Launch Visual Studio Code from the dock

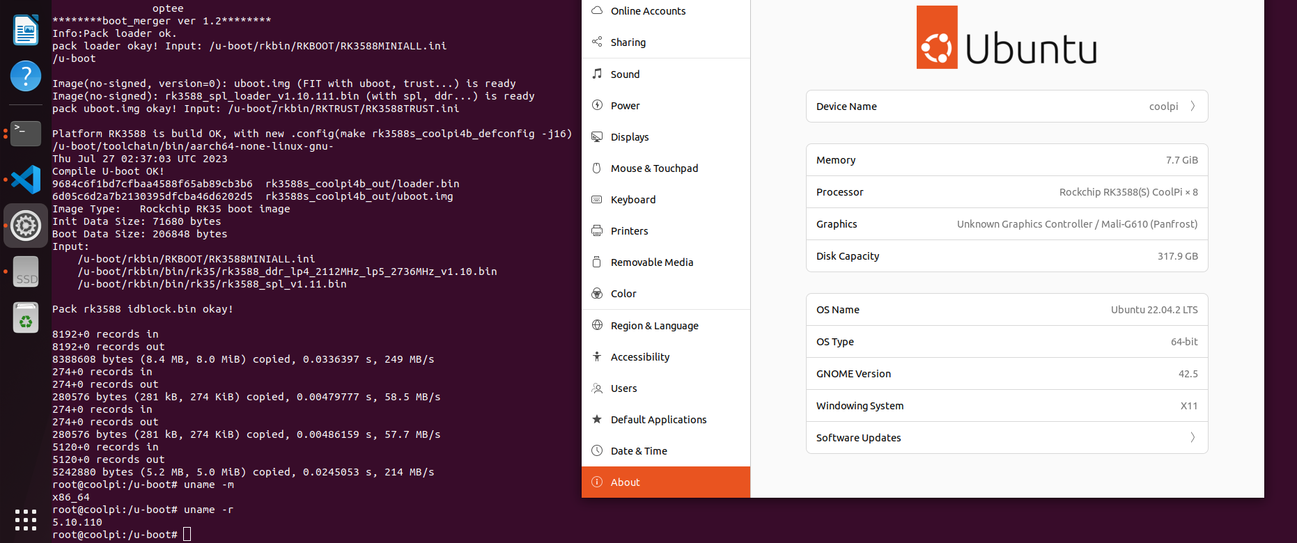click(26, 180)
